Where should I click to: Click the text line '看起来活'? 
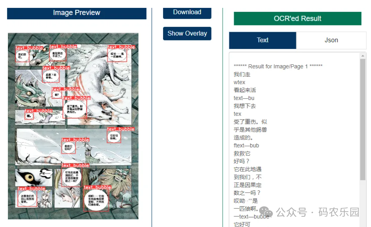(245, 90)
